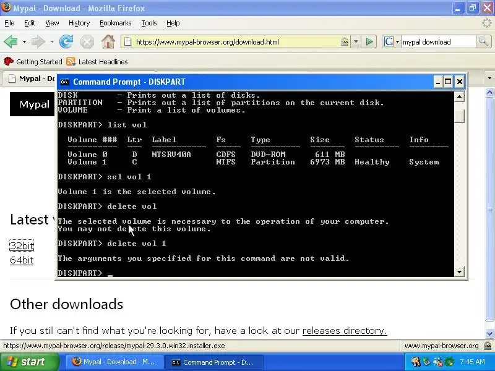
Task: Click the Back arrow in Firefox
Action: pos(11,41)
